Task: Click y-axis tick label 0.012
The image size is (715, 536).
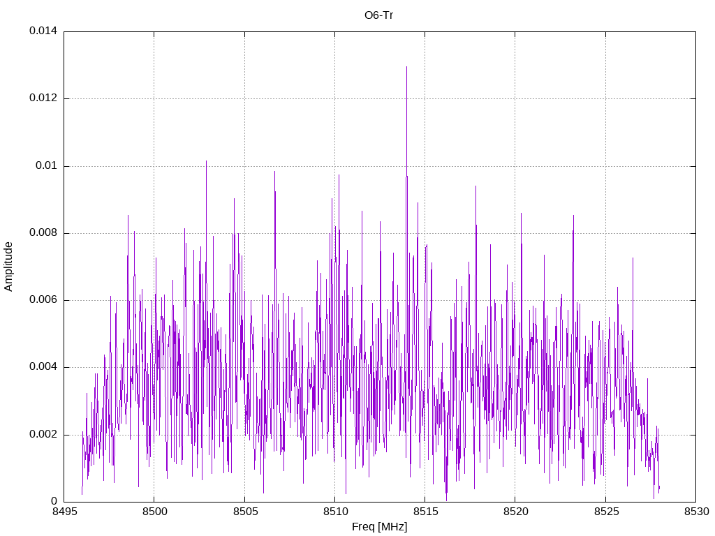Action: 43,98
